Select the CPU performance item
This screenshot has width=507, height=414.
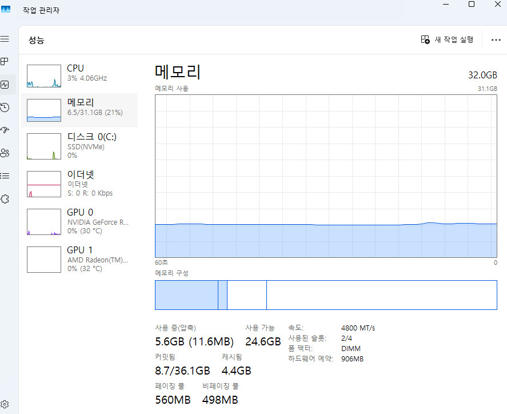(79, 76)
